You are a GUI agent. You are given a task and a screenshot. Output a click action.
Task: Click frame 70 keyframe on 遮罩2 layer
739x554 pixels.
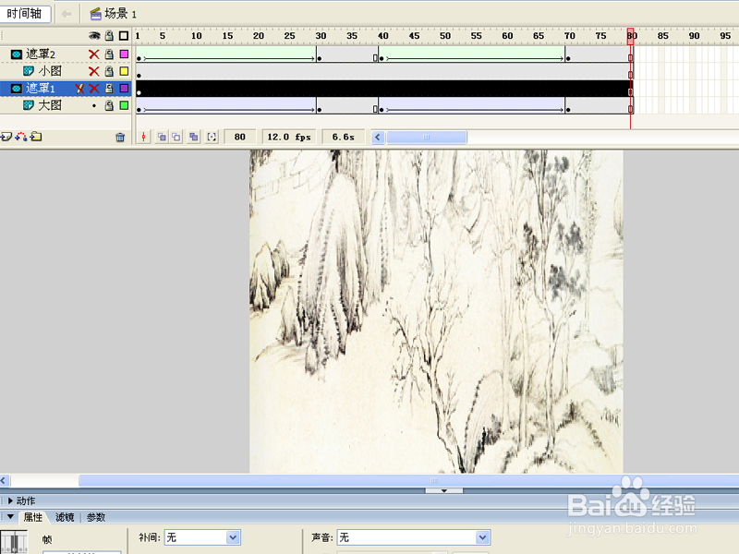pos(568,58)
